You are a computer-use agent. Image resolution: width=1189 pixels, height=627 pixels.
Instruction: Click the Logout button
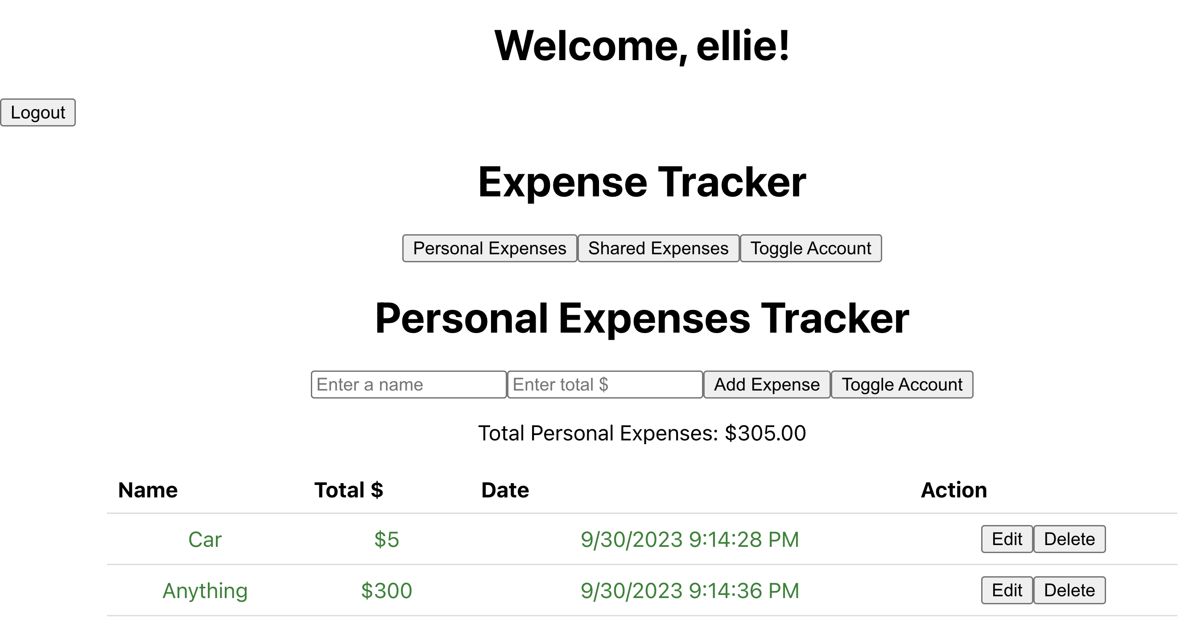[38, 112]
